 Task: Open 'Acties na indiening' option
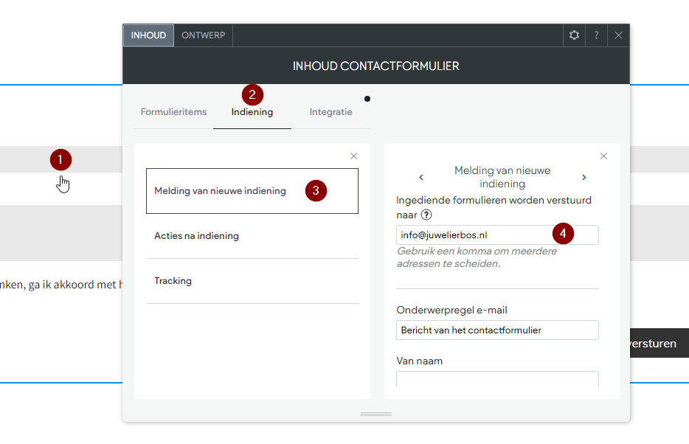coord(252,236)
